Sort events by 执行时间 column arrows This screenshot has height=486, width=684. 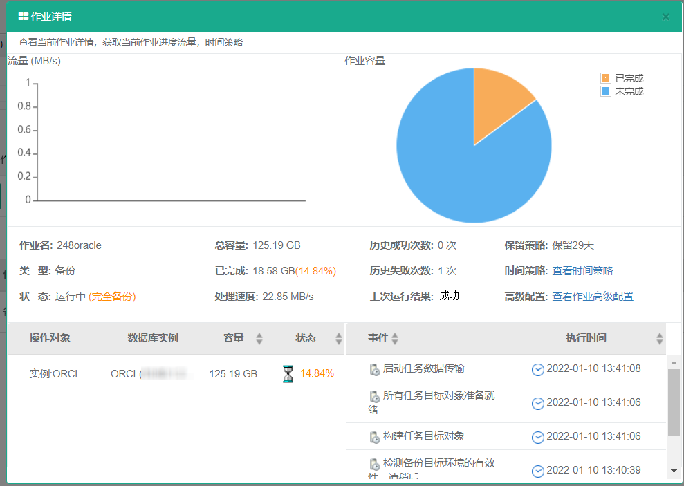click(660, 338)
